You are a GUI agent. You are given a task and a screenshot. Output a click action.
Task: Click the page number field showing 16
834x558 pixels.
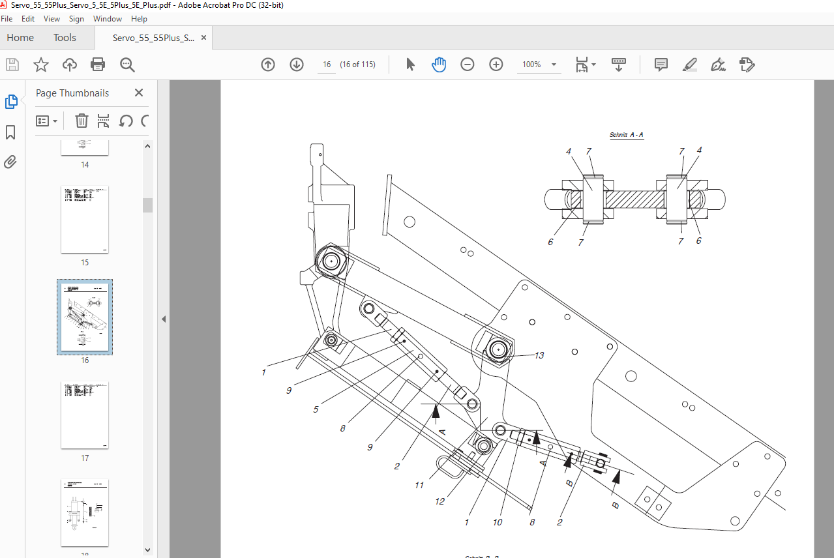tap(327, 65)
